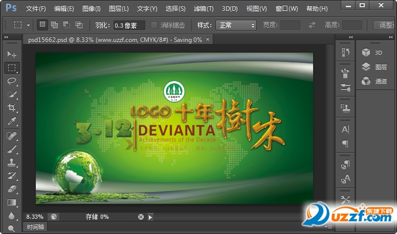Open the Paragraph panel icon
Image resolution: width=397 pixels, height=234 pixels.
coord(345,144)
